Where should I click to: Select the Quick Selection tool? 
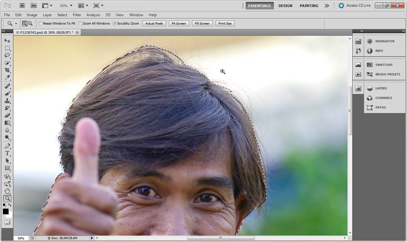click(x=7, y=63)
